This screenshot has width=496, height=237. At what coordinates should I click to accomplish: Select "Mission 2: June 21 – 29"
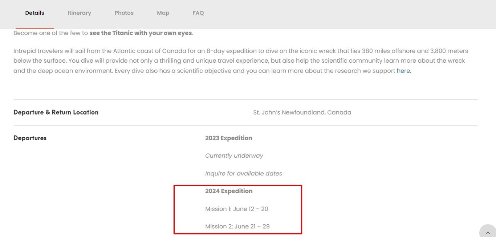237,226
